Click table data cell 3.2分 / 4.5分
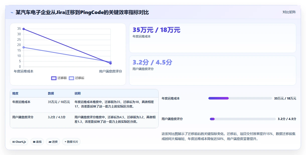306x155 pixels. click(x=57, y=117)
